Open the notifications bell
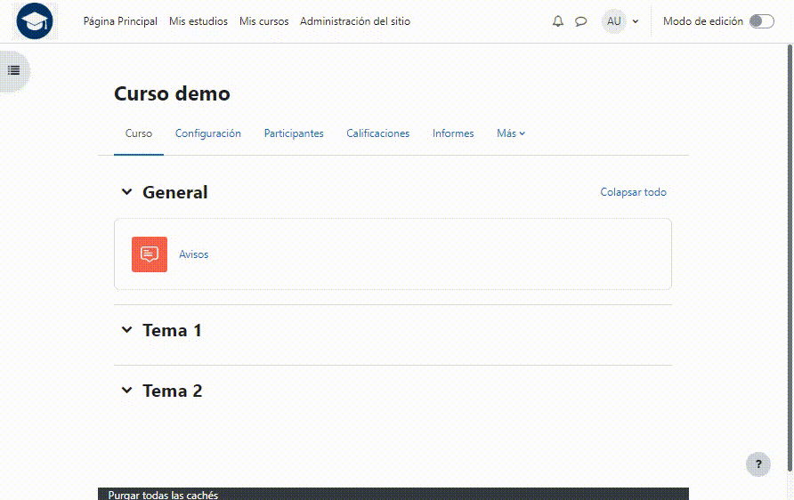 pos(558,21)
